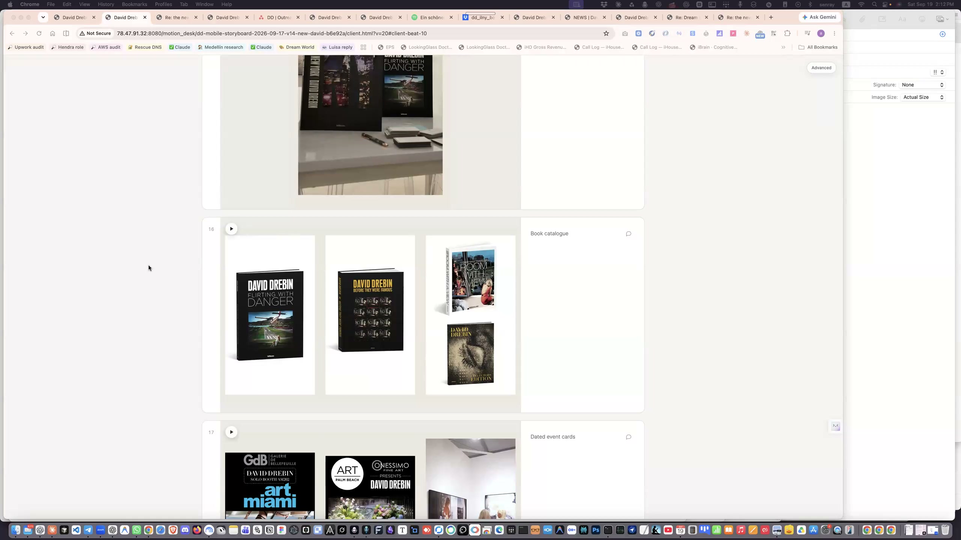
Task: Open Image Size dropdown in Mail window
Action: [923, 97]
